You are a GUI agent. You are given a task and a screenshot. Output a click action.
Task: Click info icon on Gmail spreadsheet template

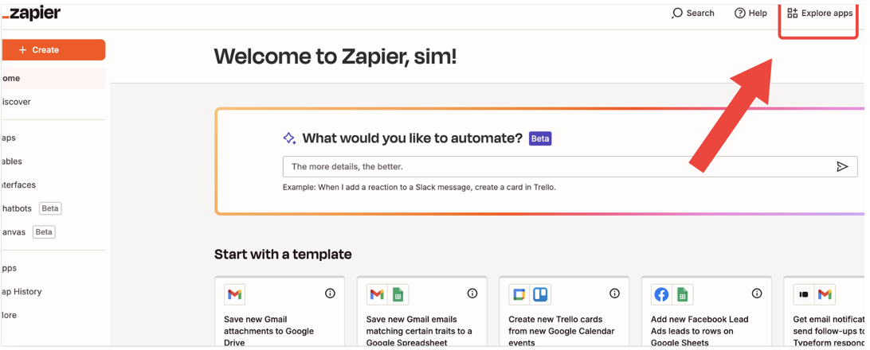[472, 294]
